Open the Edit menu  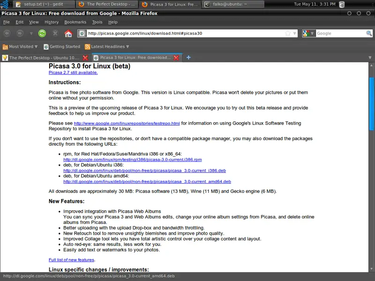click(x=19, y=22)
